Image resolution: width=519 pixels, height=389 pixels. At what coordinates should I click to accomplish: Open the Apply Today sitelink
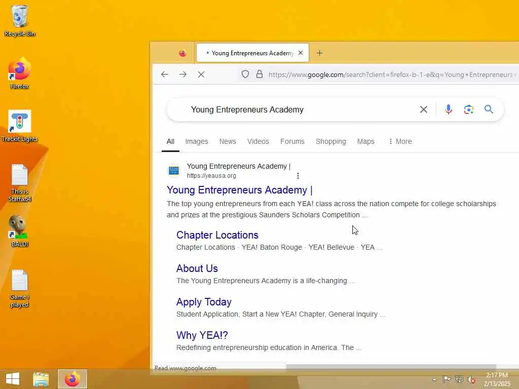204,302
